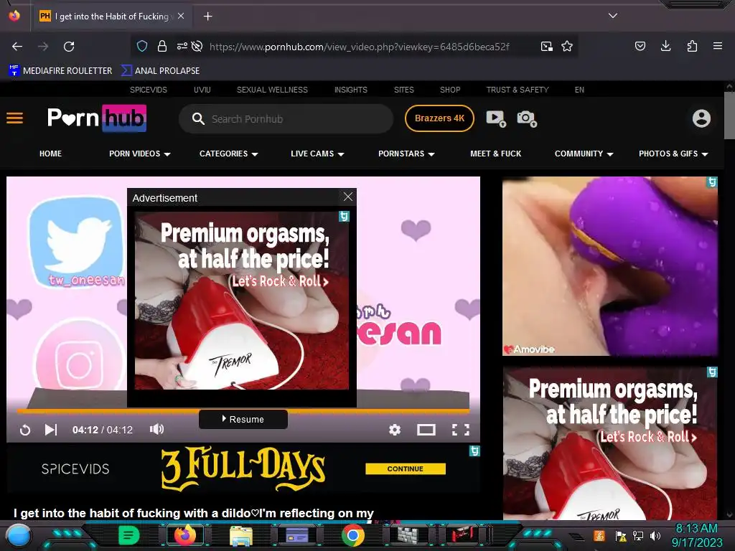Screen dimensions: 735x551
Task: Open the list all tabs chevron
Action: (x=613, y=16)
